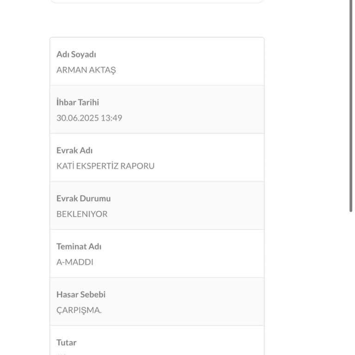Click the partially visible card at top

pyautogui.click(x=157, y=1)
